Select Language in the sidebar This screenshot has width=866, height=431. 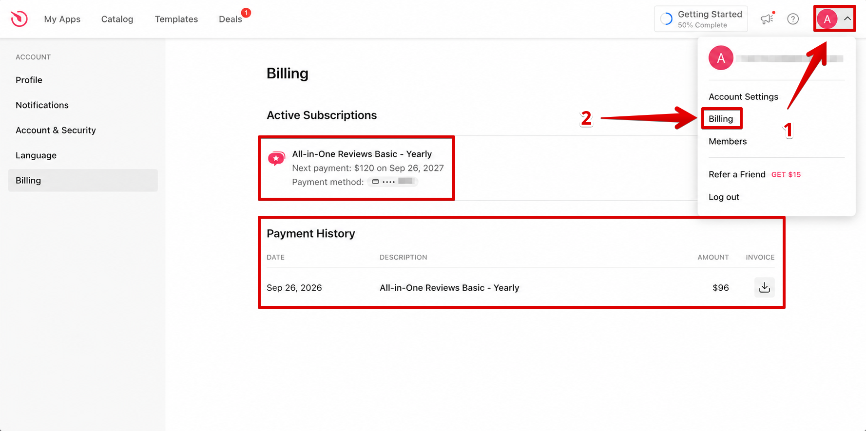pyautogui.click(x=83, y=155)
